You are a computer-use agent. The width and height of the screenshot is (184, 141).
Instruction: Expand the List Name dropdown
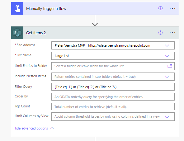(167, 56)
